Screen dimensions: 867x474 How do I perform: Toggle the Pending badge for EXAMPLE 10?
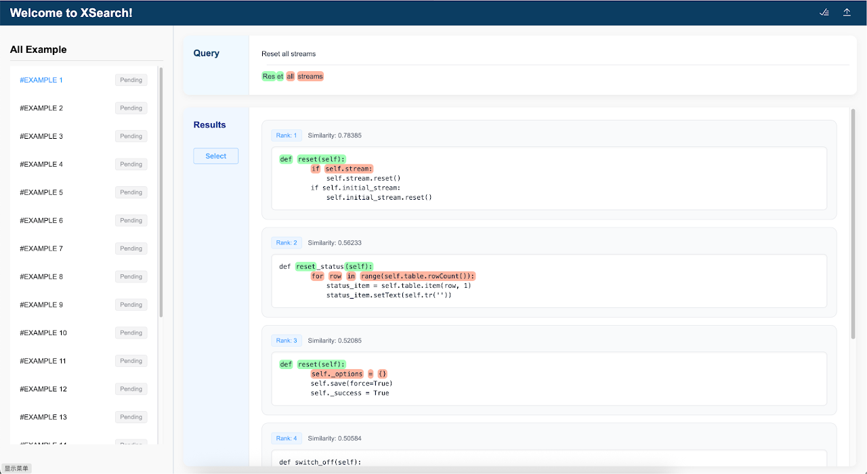(x=131, y=332)
